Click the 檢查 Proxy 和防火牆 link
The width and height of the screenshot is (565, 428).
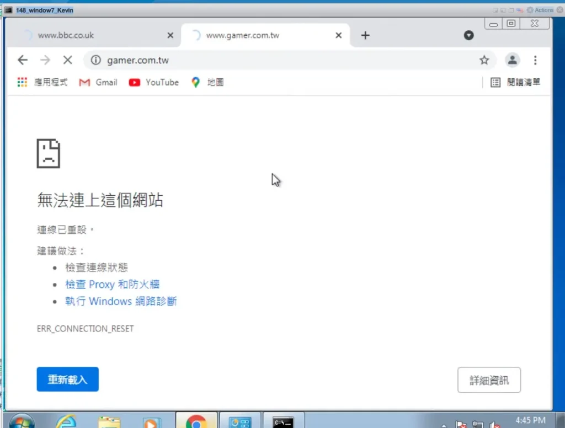pyautogui.click(x=112, y=285)
